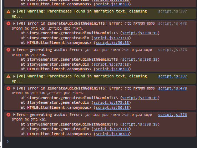
Task: Expand the first Parentheses found warning message
Action: [14, 11]
